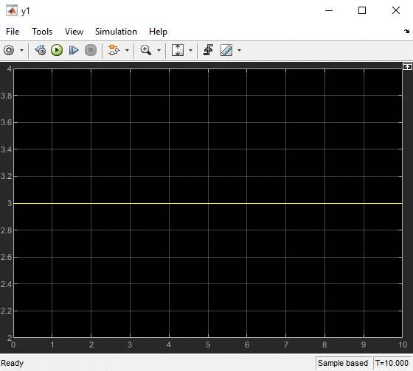413x371 pixels.
Task: Open the Configuration Properties gear icon
Action: pyautogui.click(x=9, y=50)
